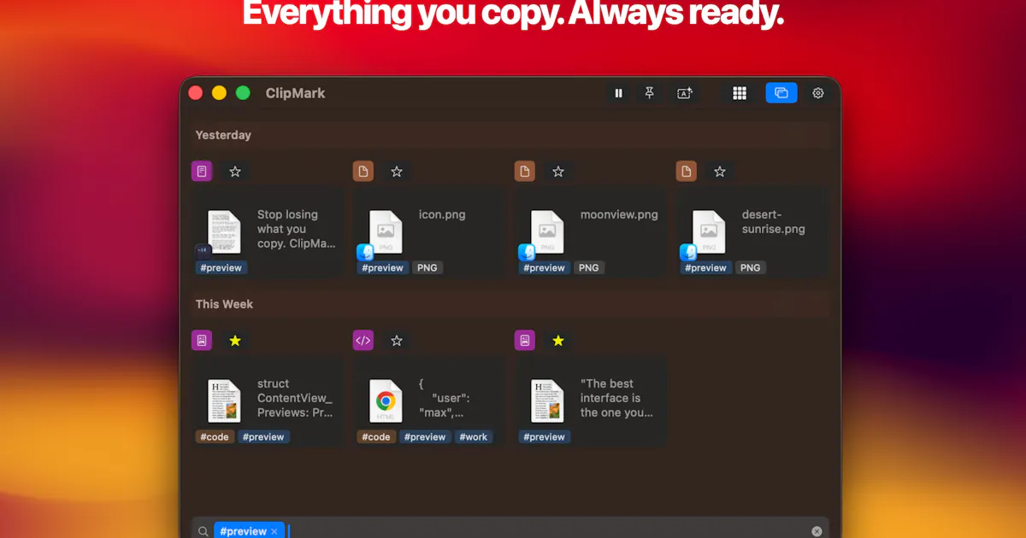
Task: Open the moonview.png file thumbnail
Action: click(x=547, y=232)
